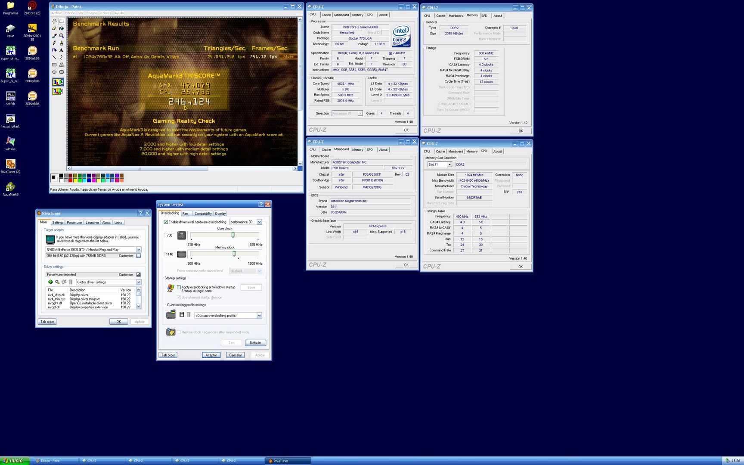Click the green plus icon in RivaTuner driver settings
Image resolution: width=744 pixels, height=465 pixels.
tap(50, 282)
